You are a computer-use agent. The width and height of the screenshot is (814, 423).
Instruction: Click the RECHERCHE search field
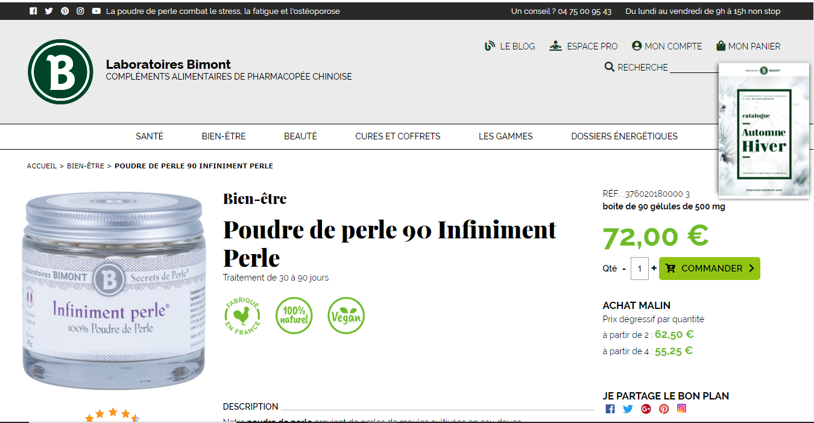click(693, 67)
